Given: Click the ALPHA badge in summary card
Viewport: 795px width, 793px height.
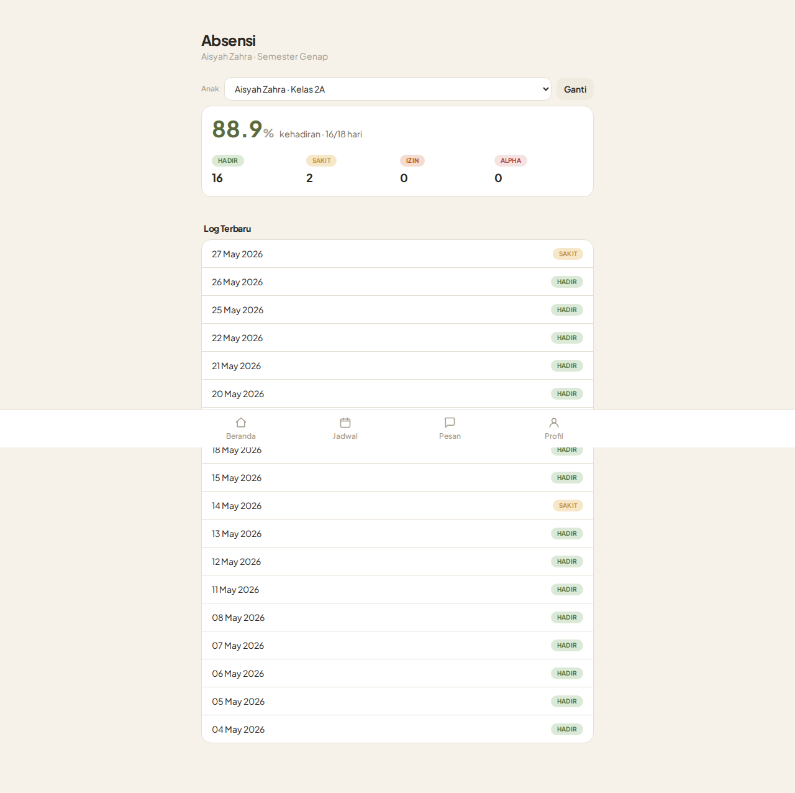Looking at the screenshot, I should point(511,160).
